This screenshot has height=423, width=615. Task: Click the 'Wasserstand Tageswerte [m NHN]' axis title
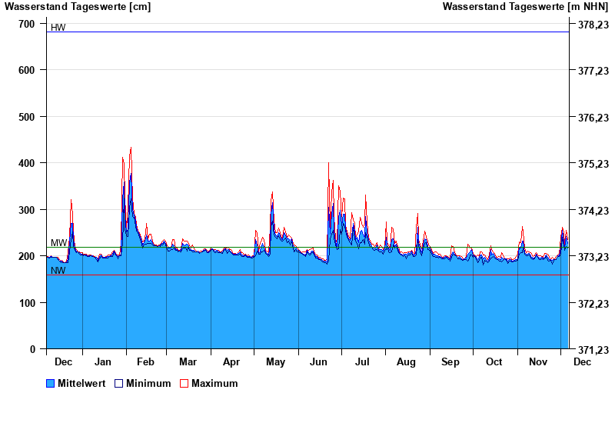click(x=527, y=7)
